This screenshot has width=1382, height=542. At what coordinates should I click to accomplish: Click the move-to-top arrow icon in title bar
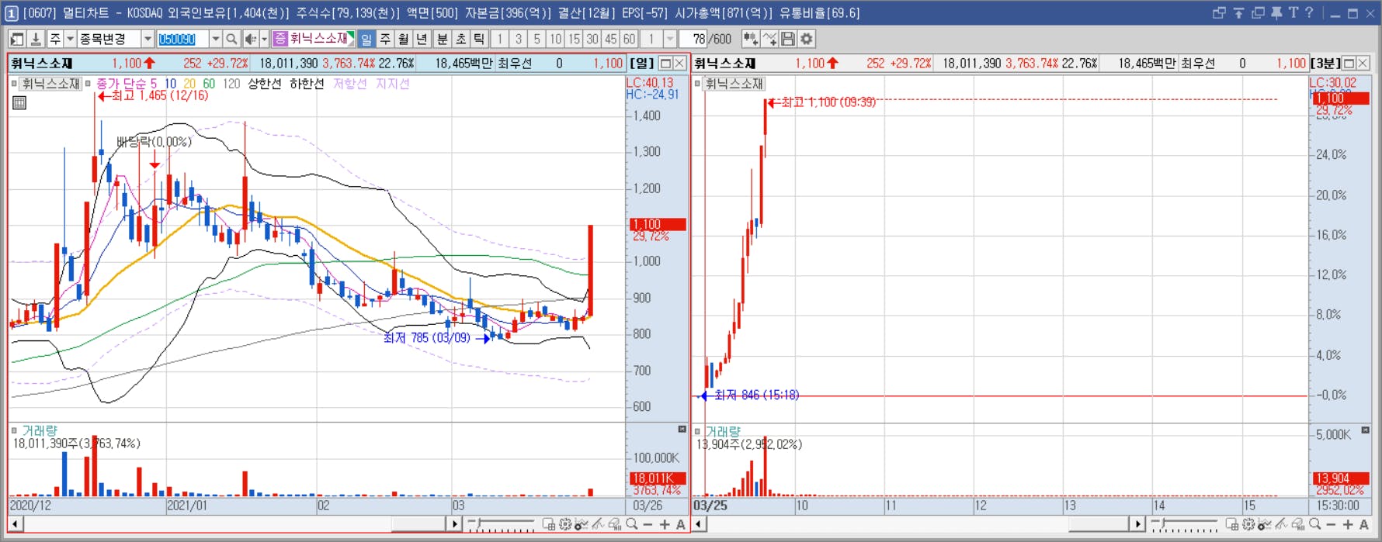[1238, 12]
